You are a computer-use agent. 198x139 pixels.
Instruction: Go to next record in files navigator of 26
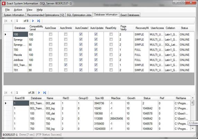click(39, 93)
